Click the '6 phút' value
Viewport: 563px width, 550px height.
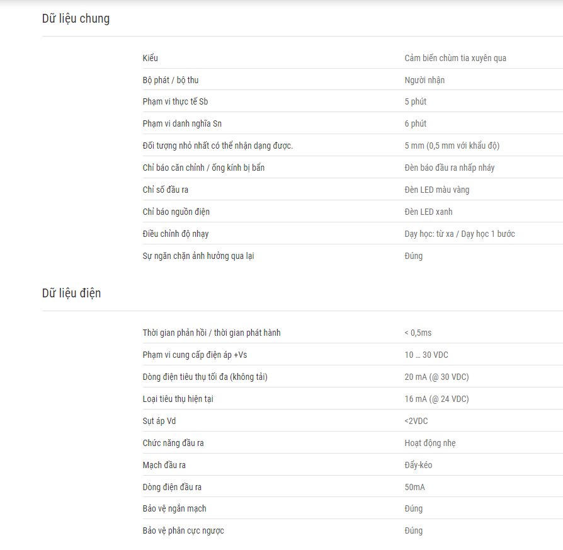416,123
